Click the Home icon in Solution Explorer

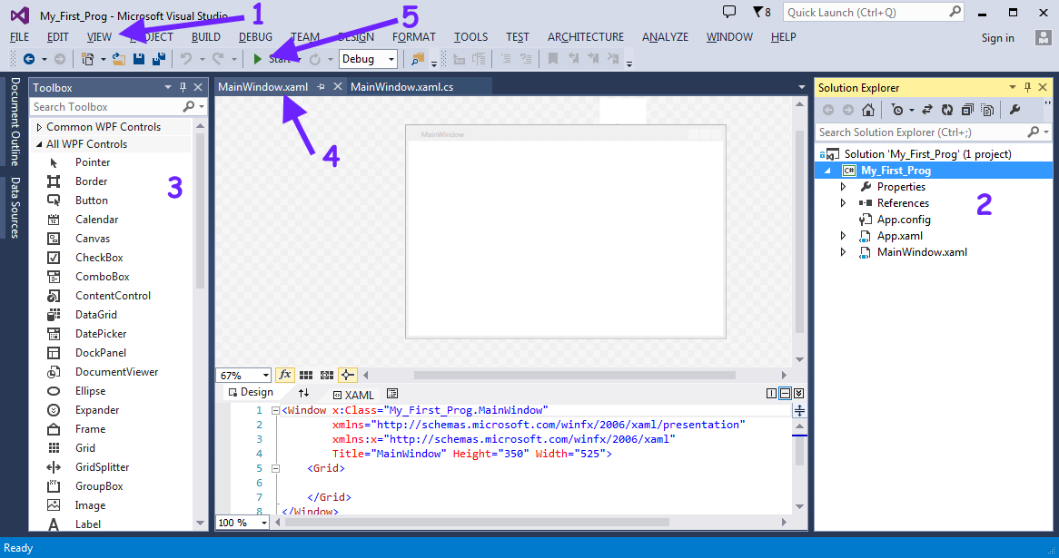[x=868, y=110]
